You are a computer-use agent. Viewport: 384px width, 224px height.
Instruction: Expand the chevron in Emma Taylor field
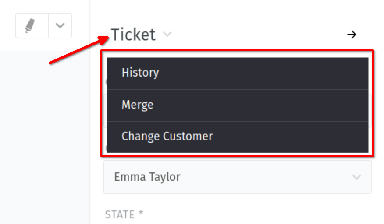(x=357, y=177)
